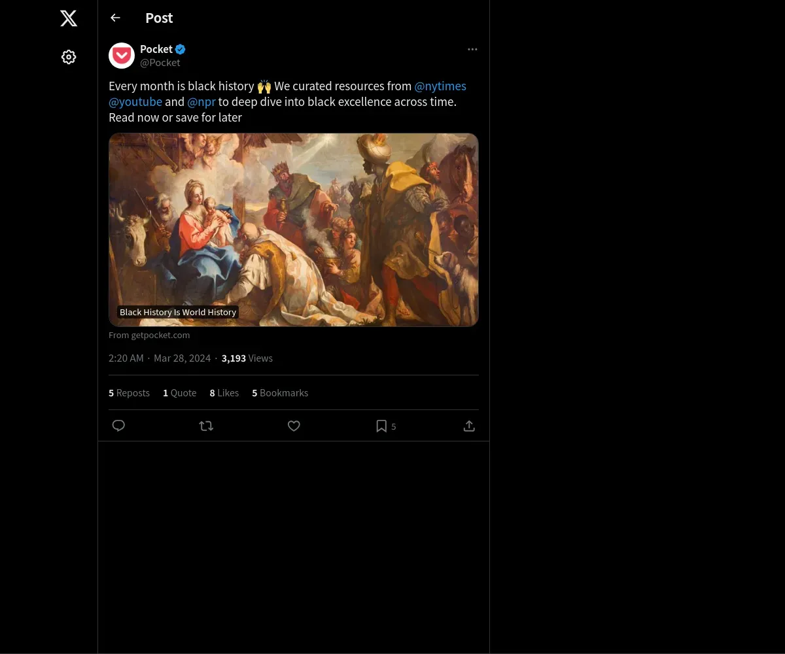Click the X logo icon

pyautogui.click(x=69, y=18)
